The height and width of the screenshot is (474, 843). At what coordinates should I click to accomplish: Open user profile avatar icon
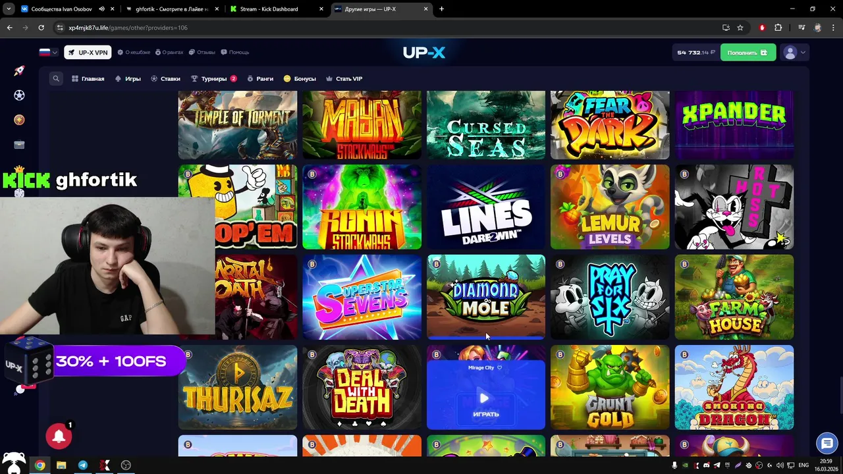790,53
